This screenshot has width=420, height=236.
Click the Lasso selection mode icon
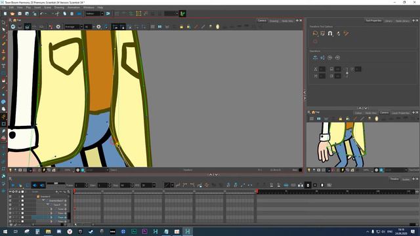[315, 33]
